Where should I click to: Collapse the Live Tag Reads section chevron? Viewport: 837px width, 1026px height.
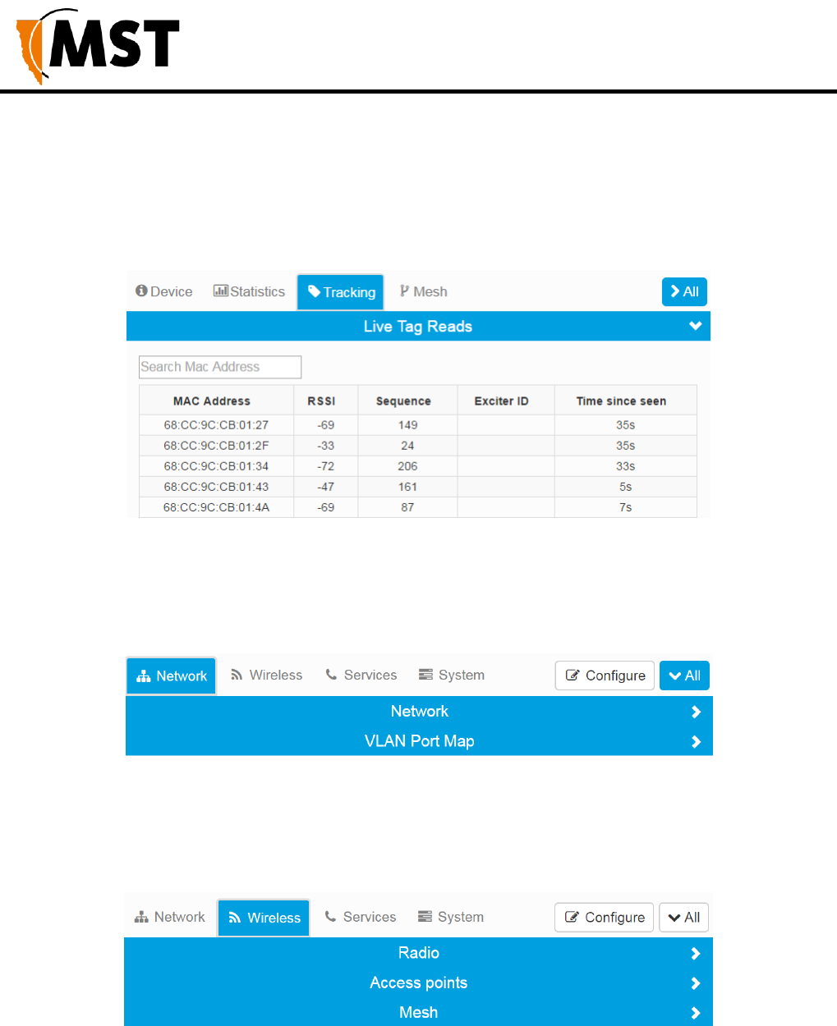(x=696, y=326)
